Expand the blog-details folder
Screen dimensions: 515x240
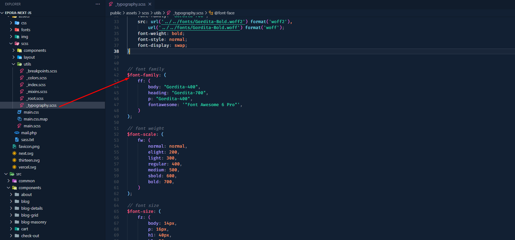tap(11, 208)
